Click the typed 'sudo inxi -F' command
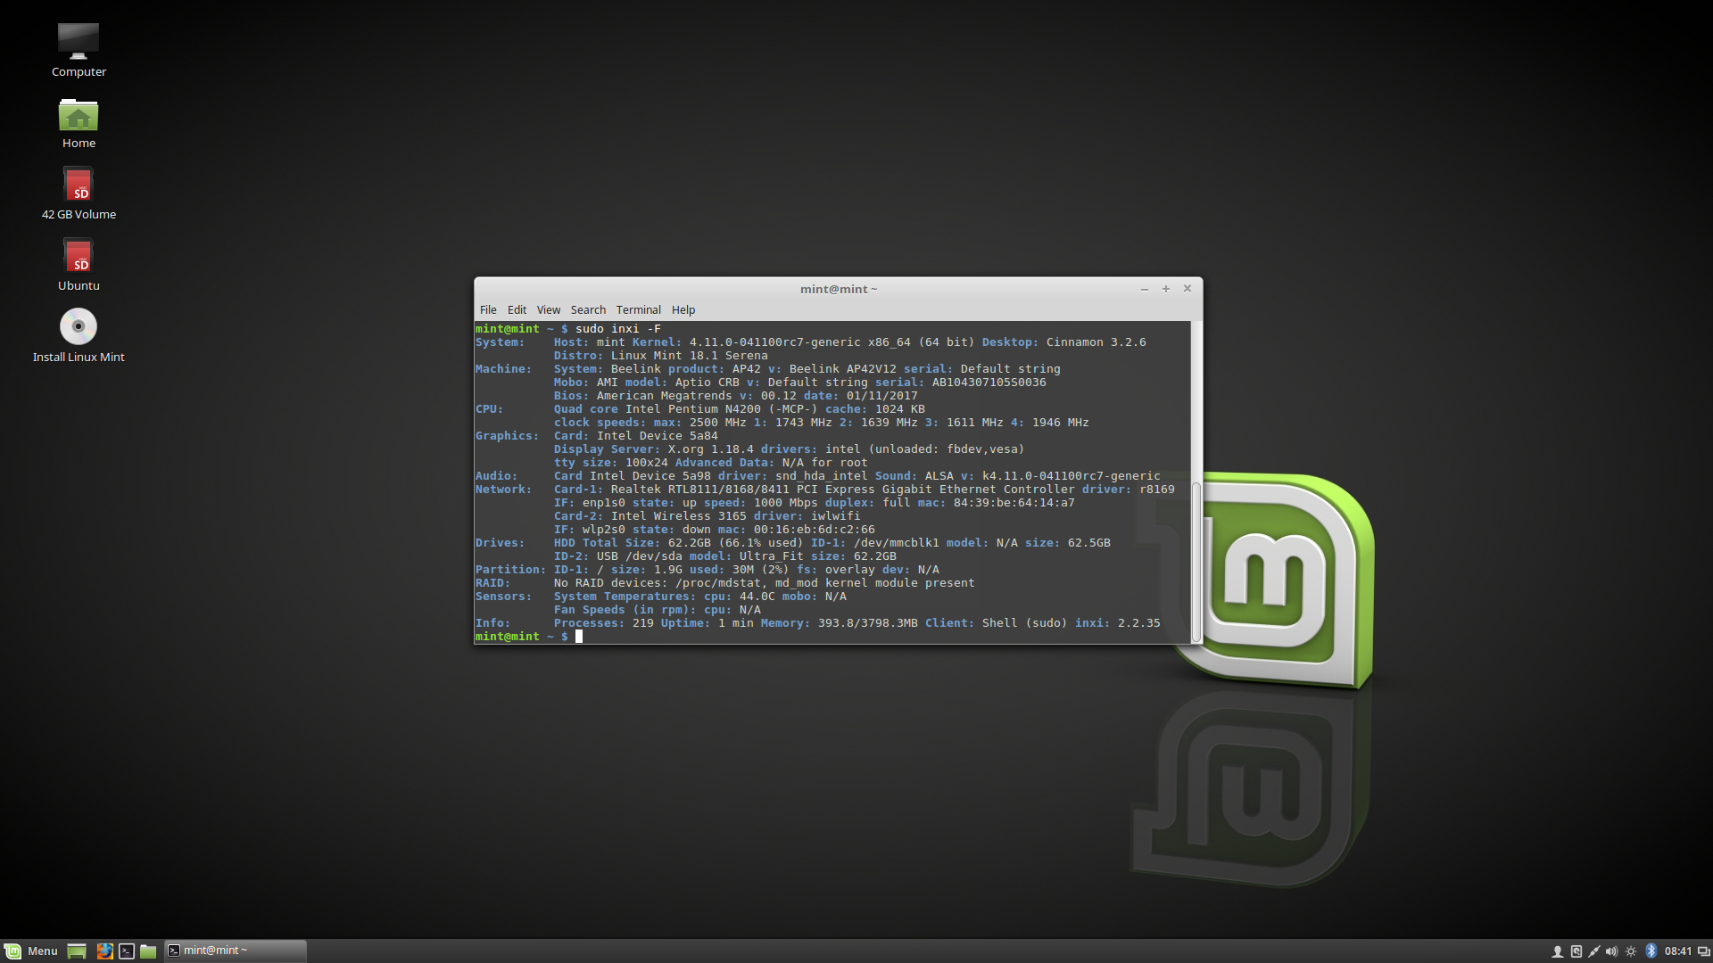Image resolution: width=1713 pixels, height=963 pixels. (618, 329)
